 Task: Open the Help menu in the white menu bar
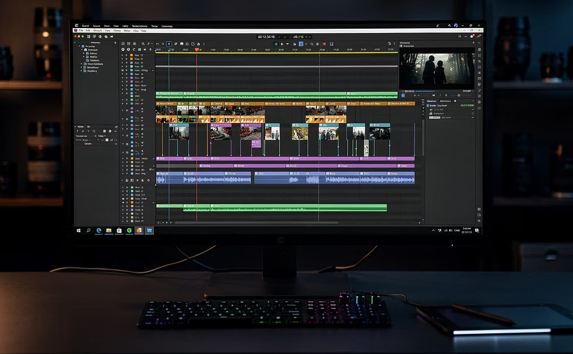[x=144, y=31]
